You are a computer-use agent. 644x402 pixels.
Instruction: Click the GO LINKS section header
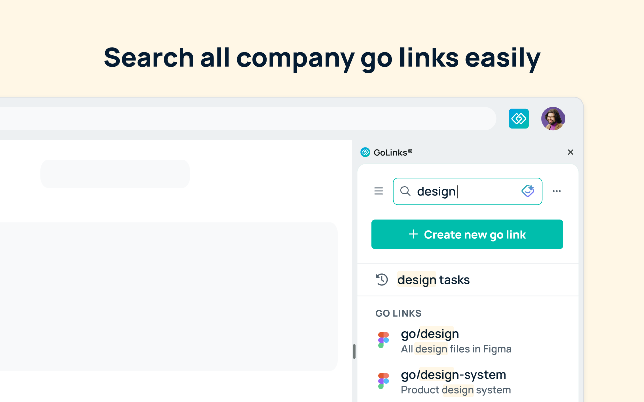click(x=398, y=313)
